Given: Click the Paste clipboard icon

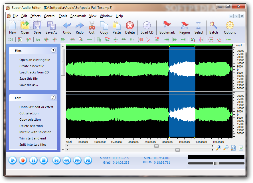Looking at the screenshot, I should (x=116, y=25).
